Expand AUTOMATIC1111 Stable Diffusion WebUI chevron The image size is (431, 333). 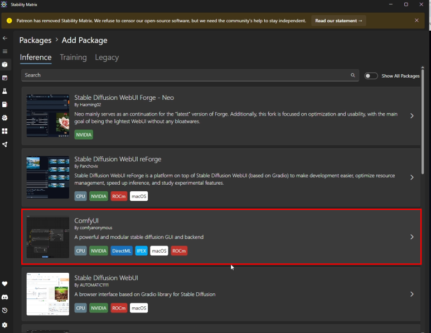(x=411, y=294)
